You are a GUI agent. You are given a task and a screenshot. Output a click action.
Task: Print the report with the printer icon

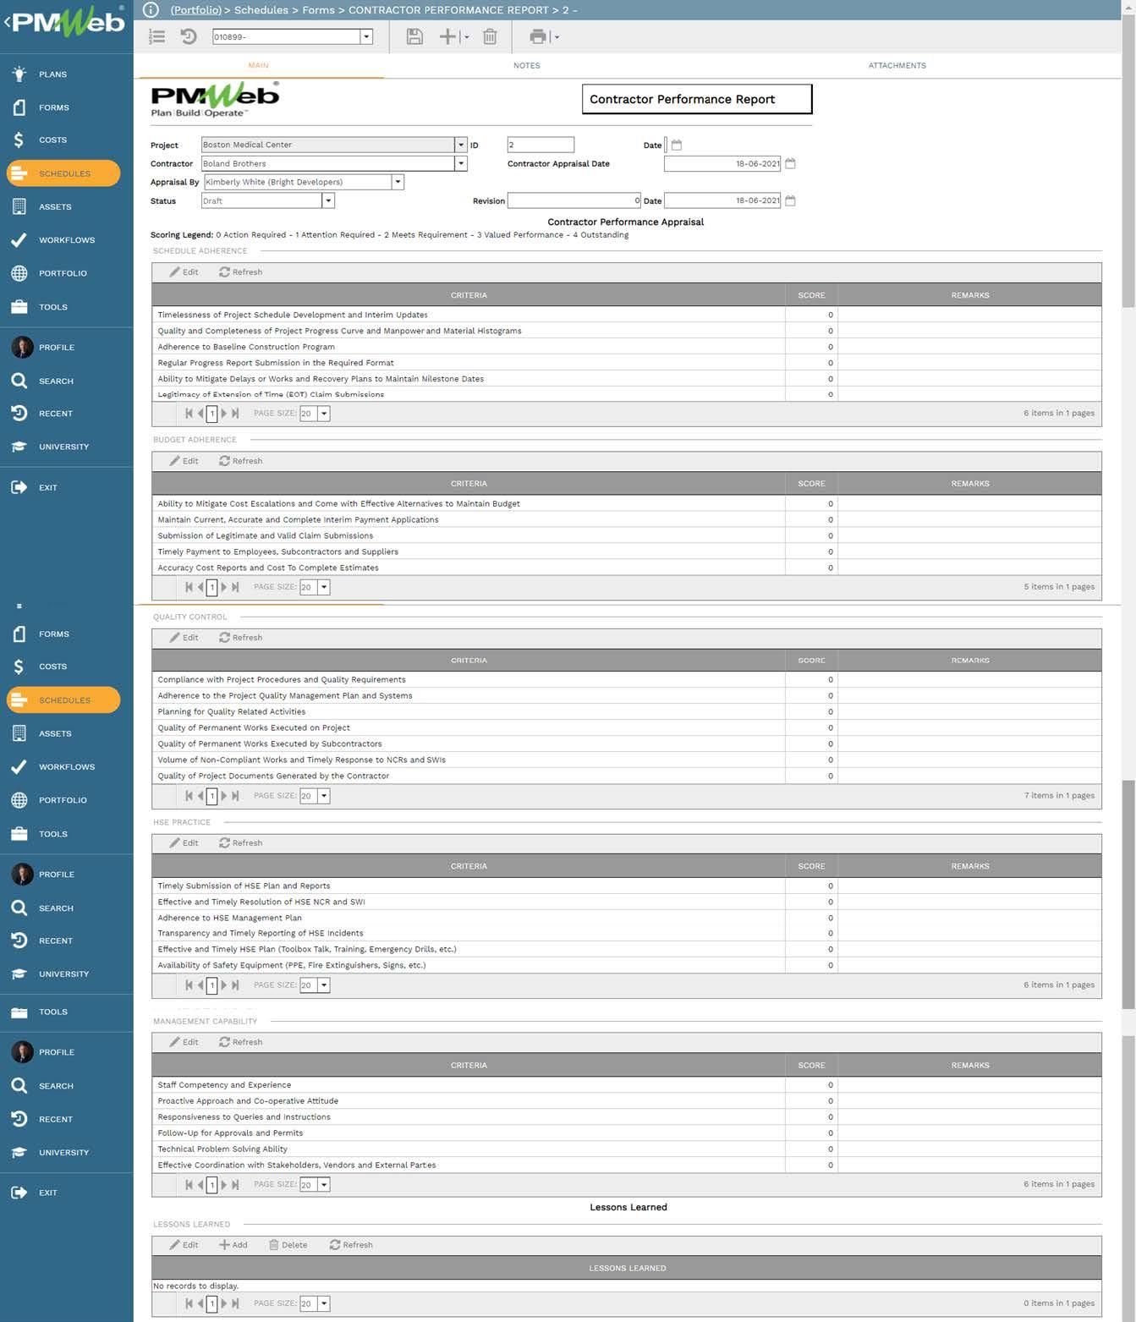point(538,36)
